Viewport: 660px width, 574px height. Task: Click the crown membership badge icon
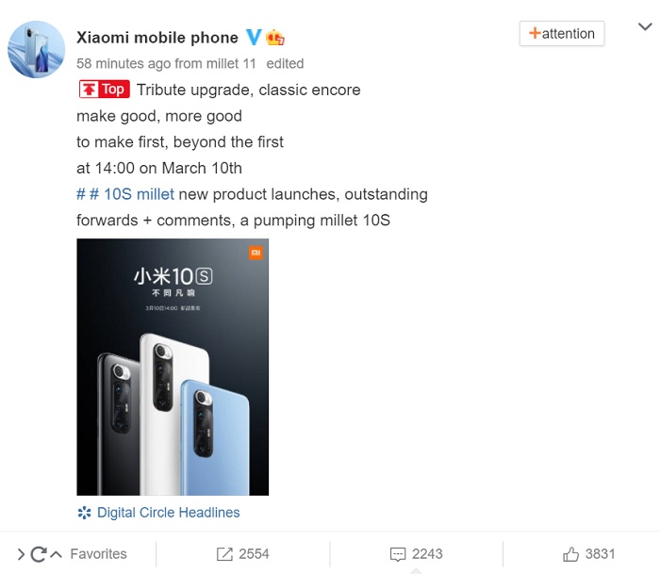[275, 38]
